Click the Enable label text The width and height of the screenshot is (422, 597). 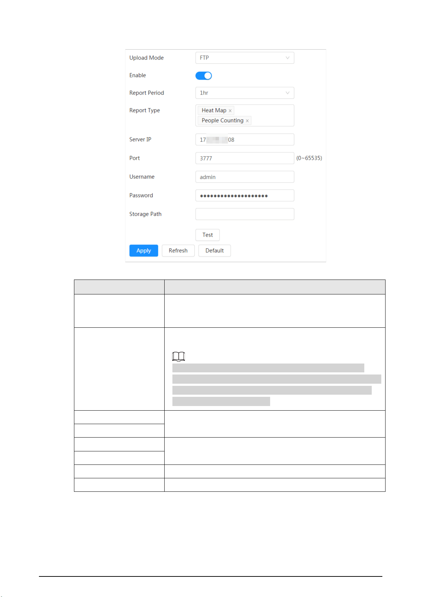click(138, 75)
